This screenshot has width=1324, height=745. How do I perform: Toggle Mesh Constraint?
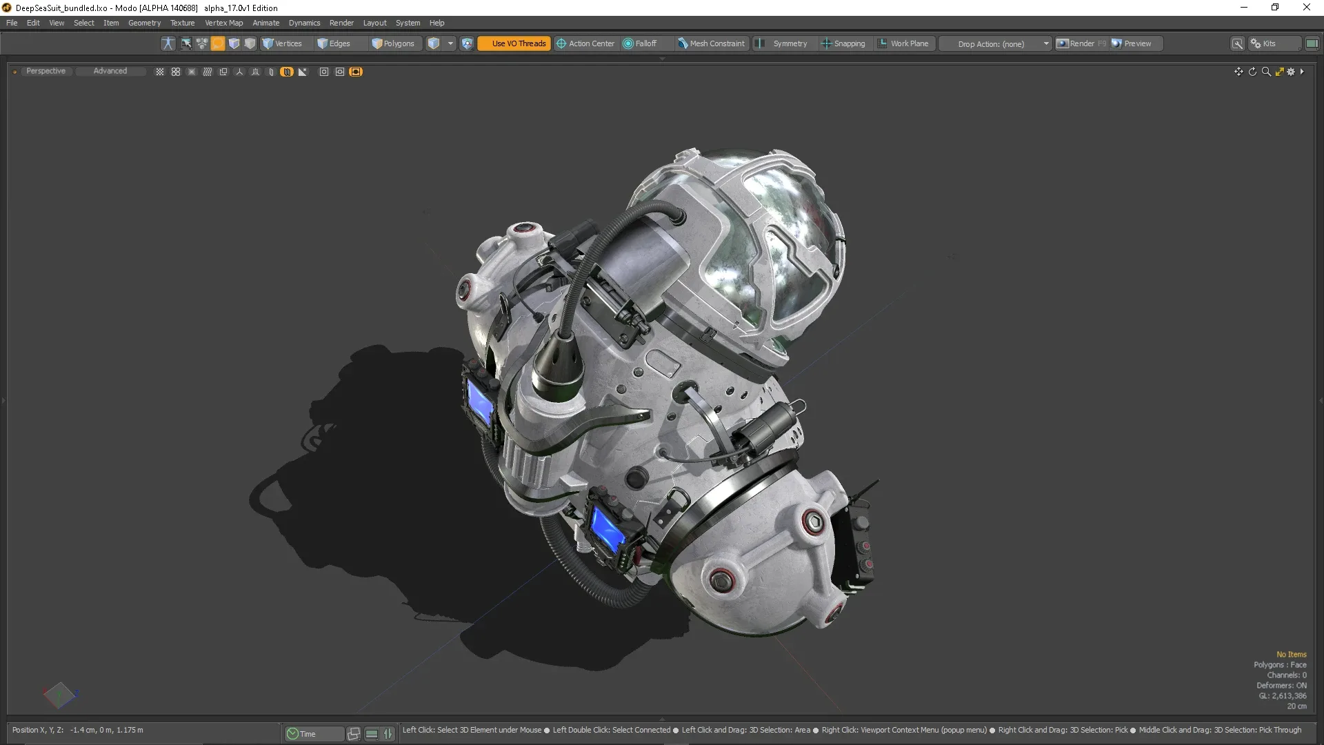point(711,43)
